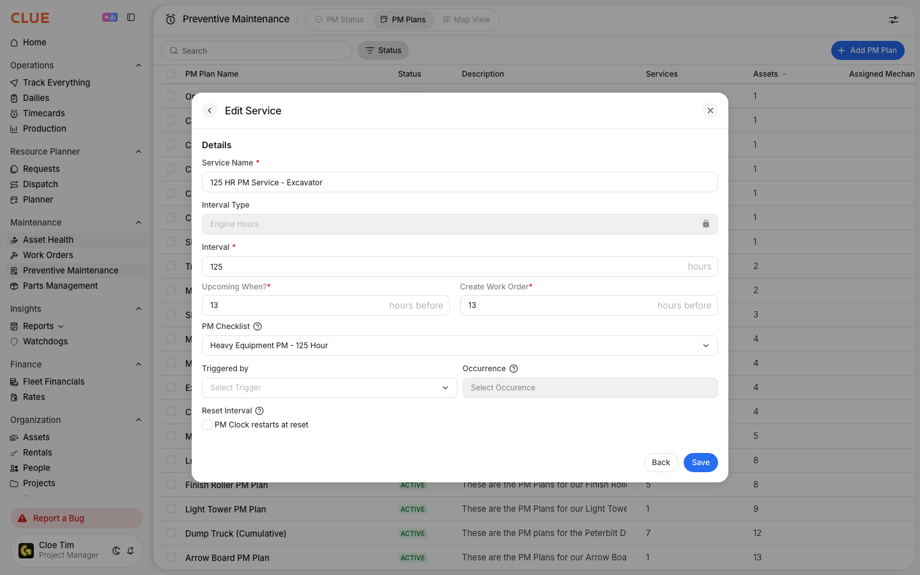Switch dark mode with moon icon
This screenshot has height=575, width=920.
coord(116,551)
